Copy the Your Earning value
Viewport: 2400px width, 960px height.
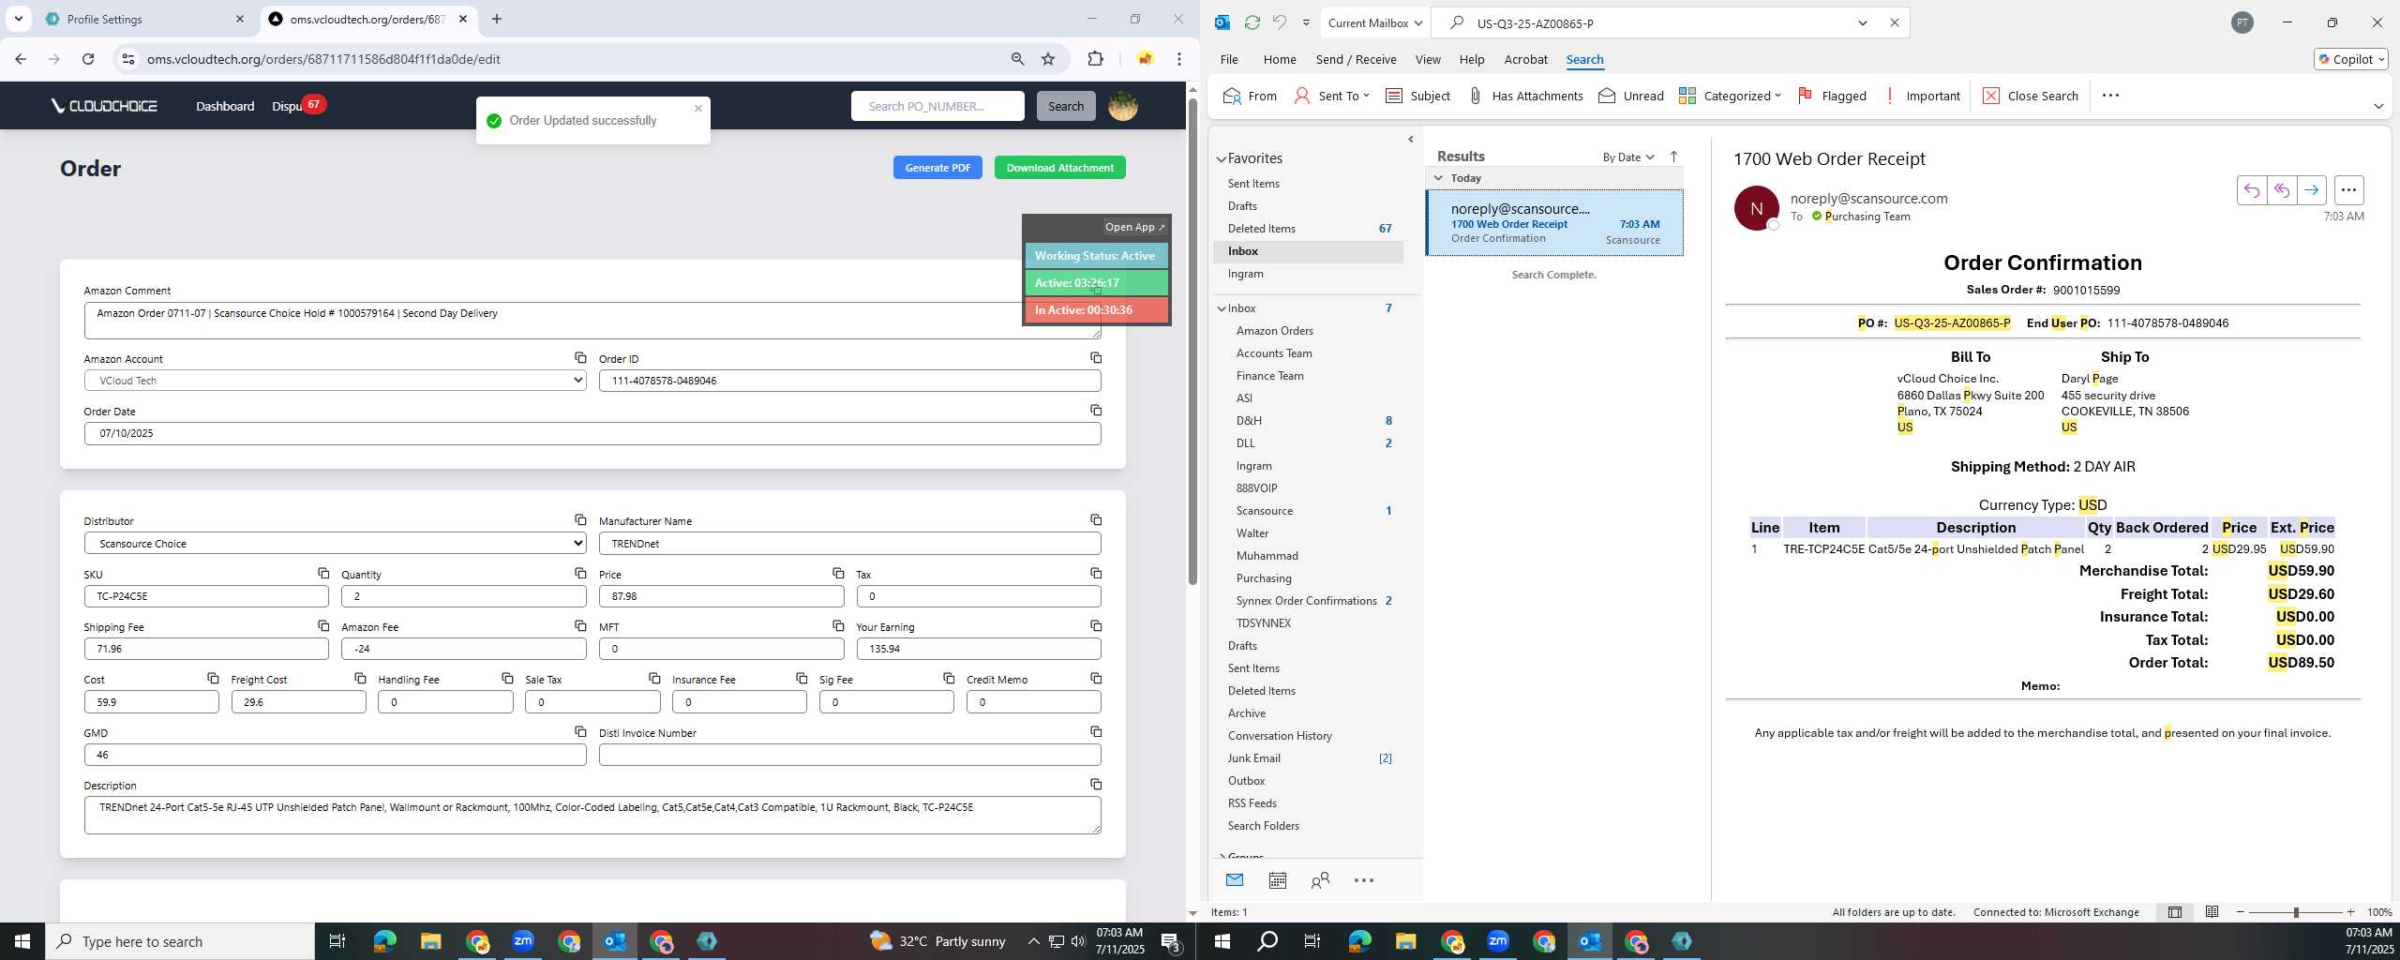1095,626
